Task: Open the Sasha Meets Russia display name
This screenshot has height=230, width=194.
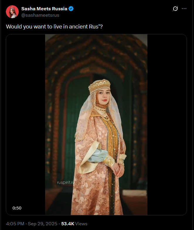Action: point(44,9)
